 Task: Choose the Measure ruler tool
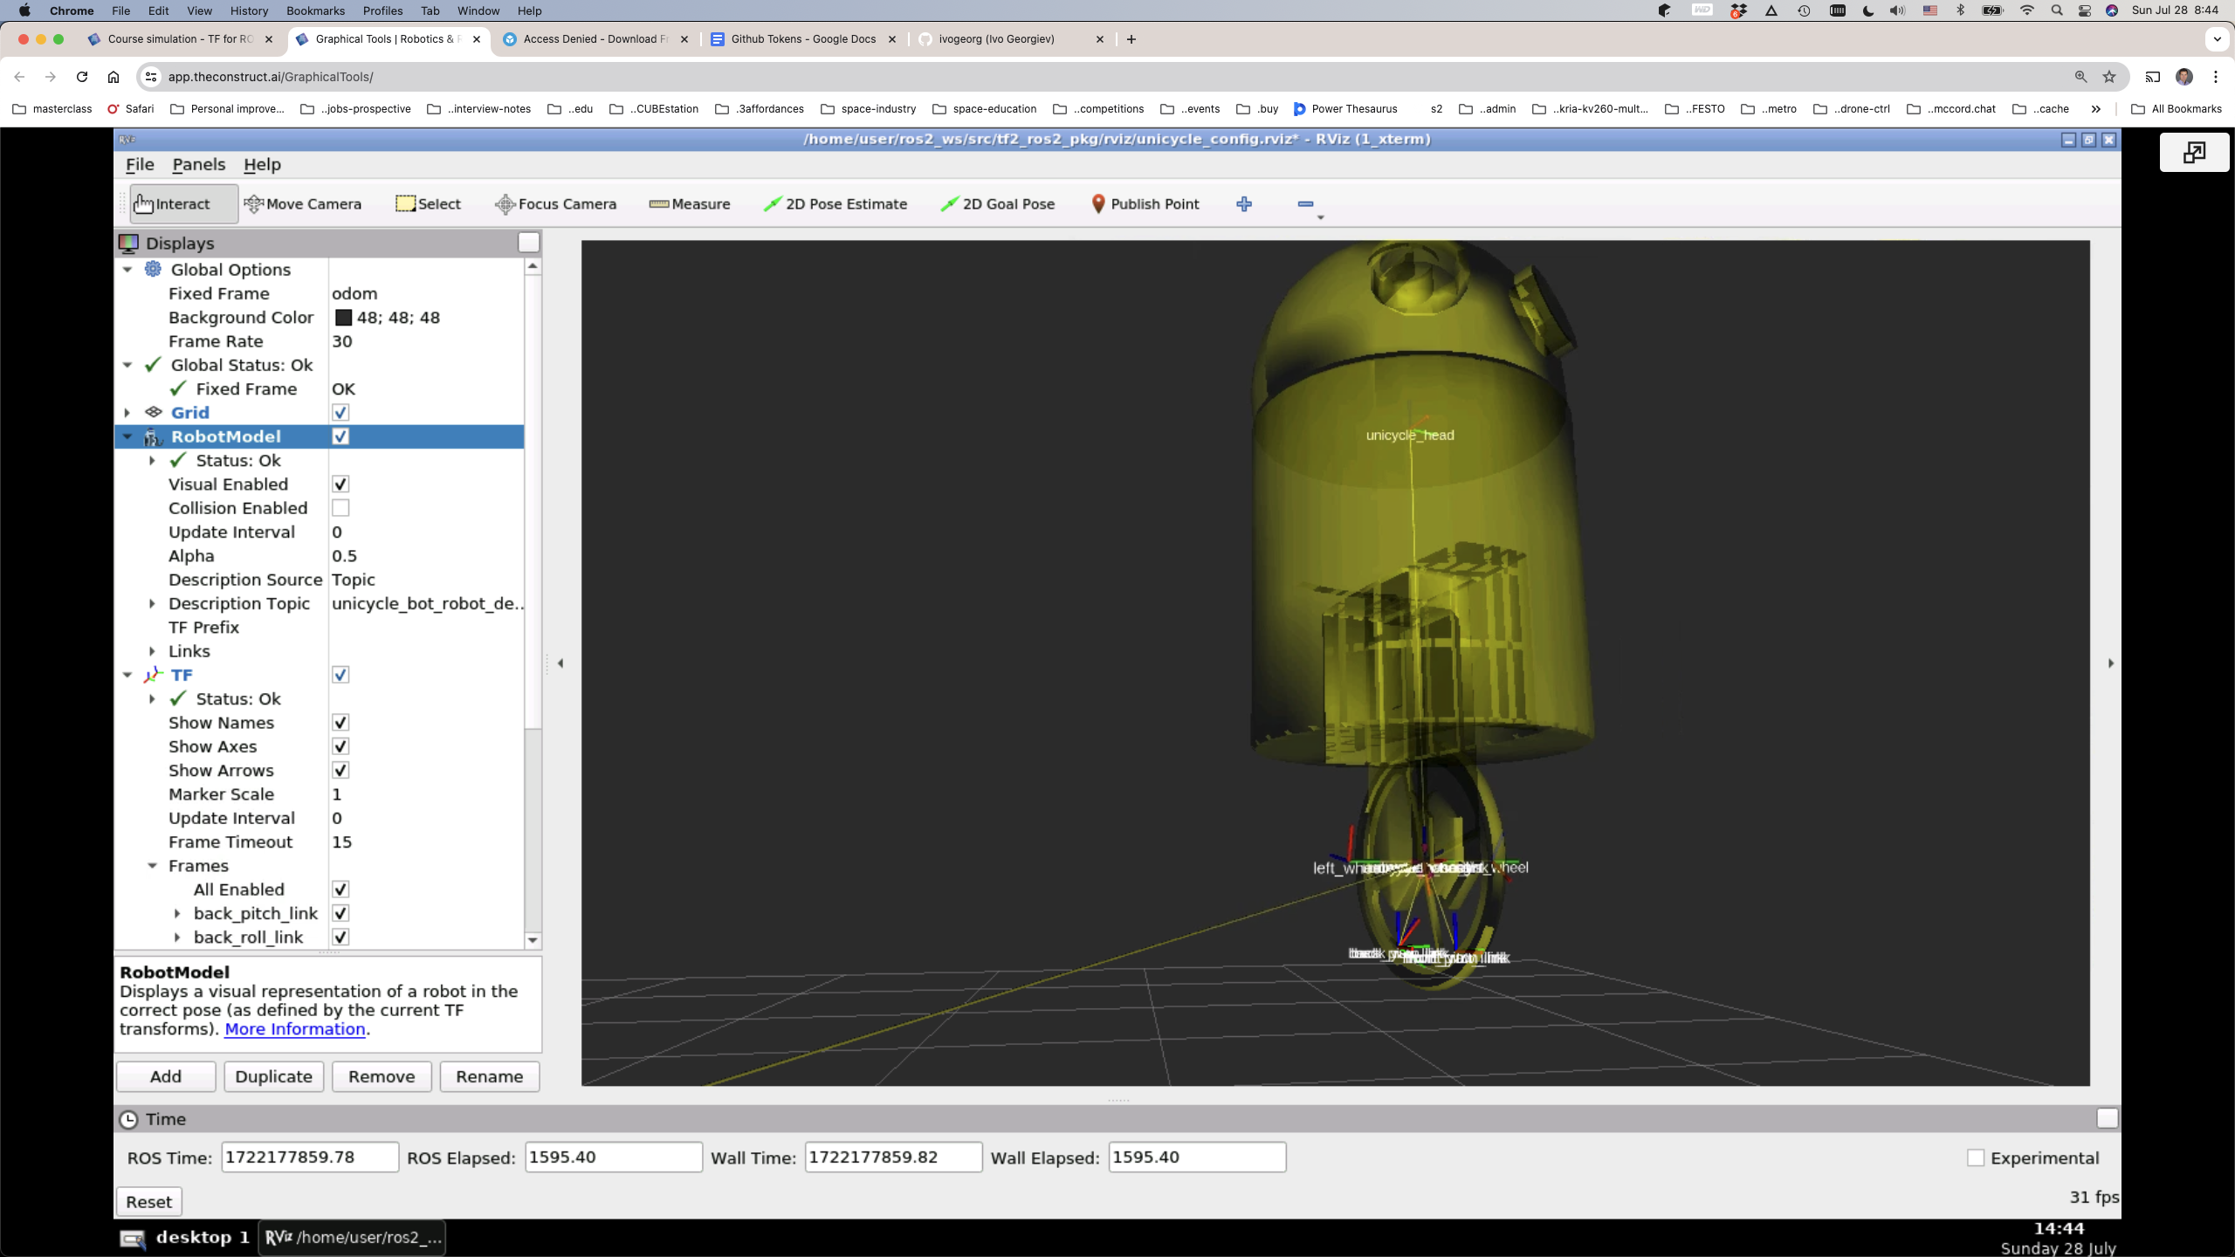pyautogui.click(x=690, y=203)
